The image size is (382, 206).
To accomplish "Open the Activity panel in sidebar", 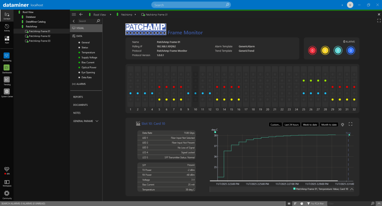I will (7, 27).
